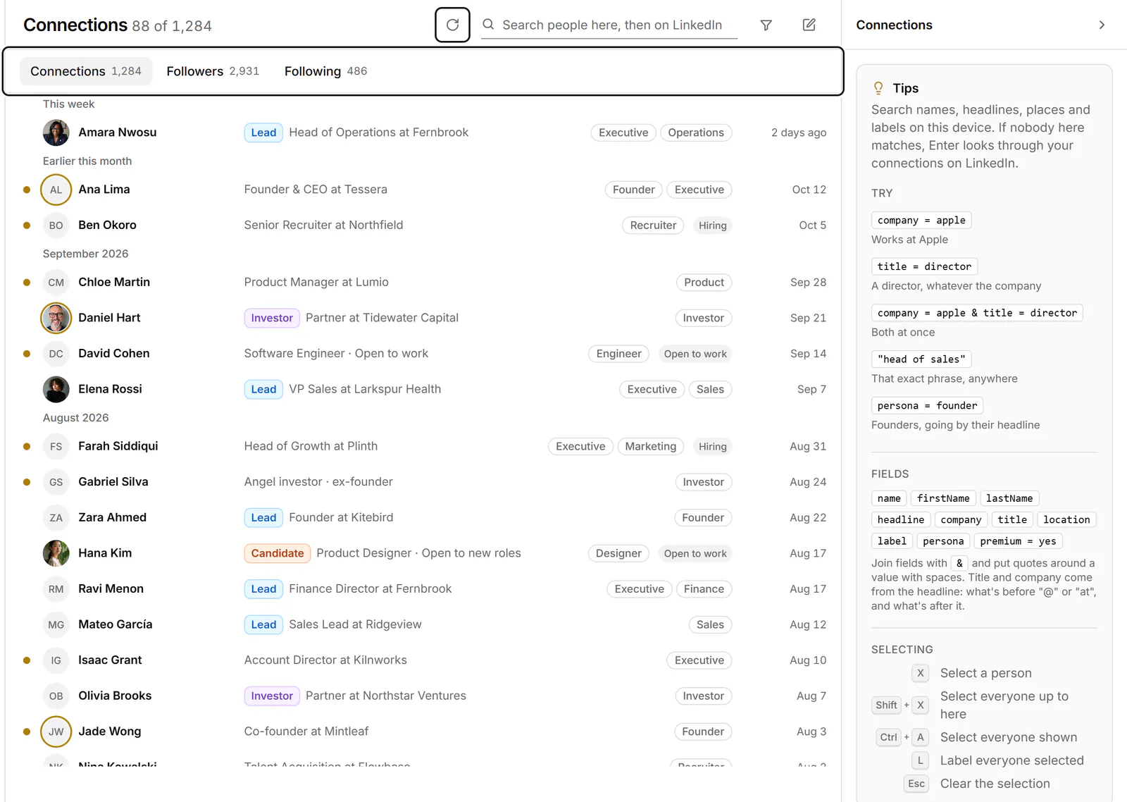Click the edit pencil icon

pos(809,25)
